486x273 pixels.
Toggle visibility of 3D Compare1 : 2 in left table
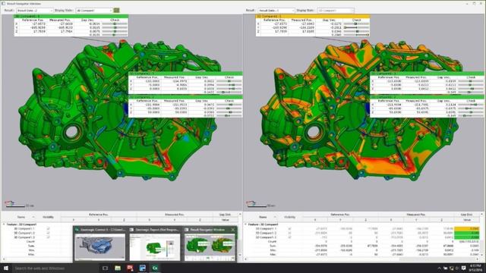48,233
